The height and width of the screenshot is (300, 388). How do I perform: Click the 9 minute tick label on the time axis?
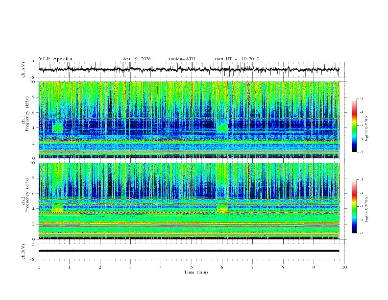pyautogui.click(x=314, y=267)
